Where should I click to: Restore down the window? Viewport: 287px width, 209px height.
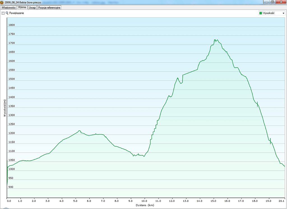272,2
